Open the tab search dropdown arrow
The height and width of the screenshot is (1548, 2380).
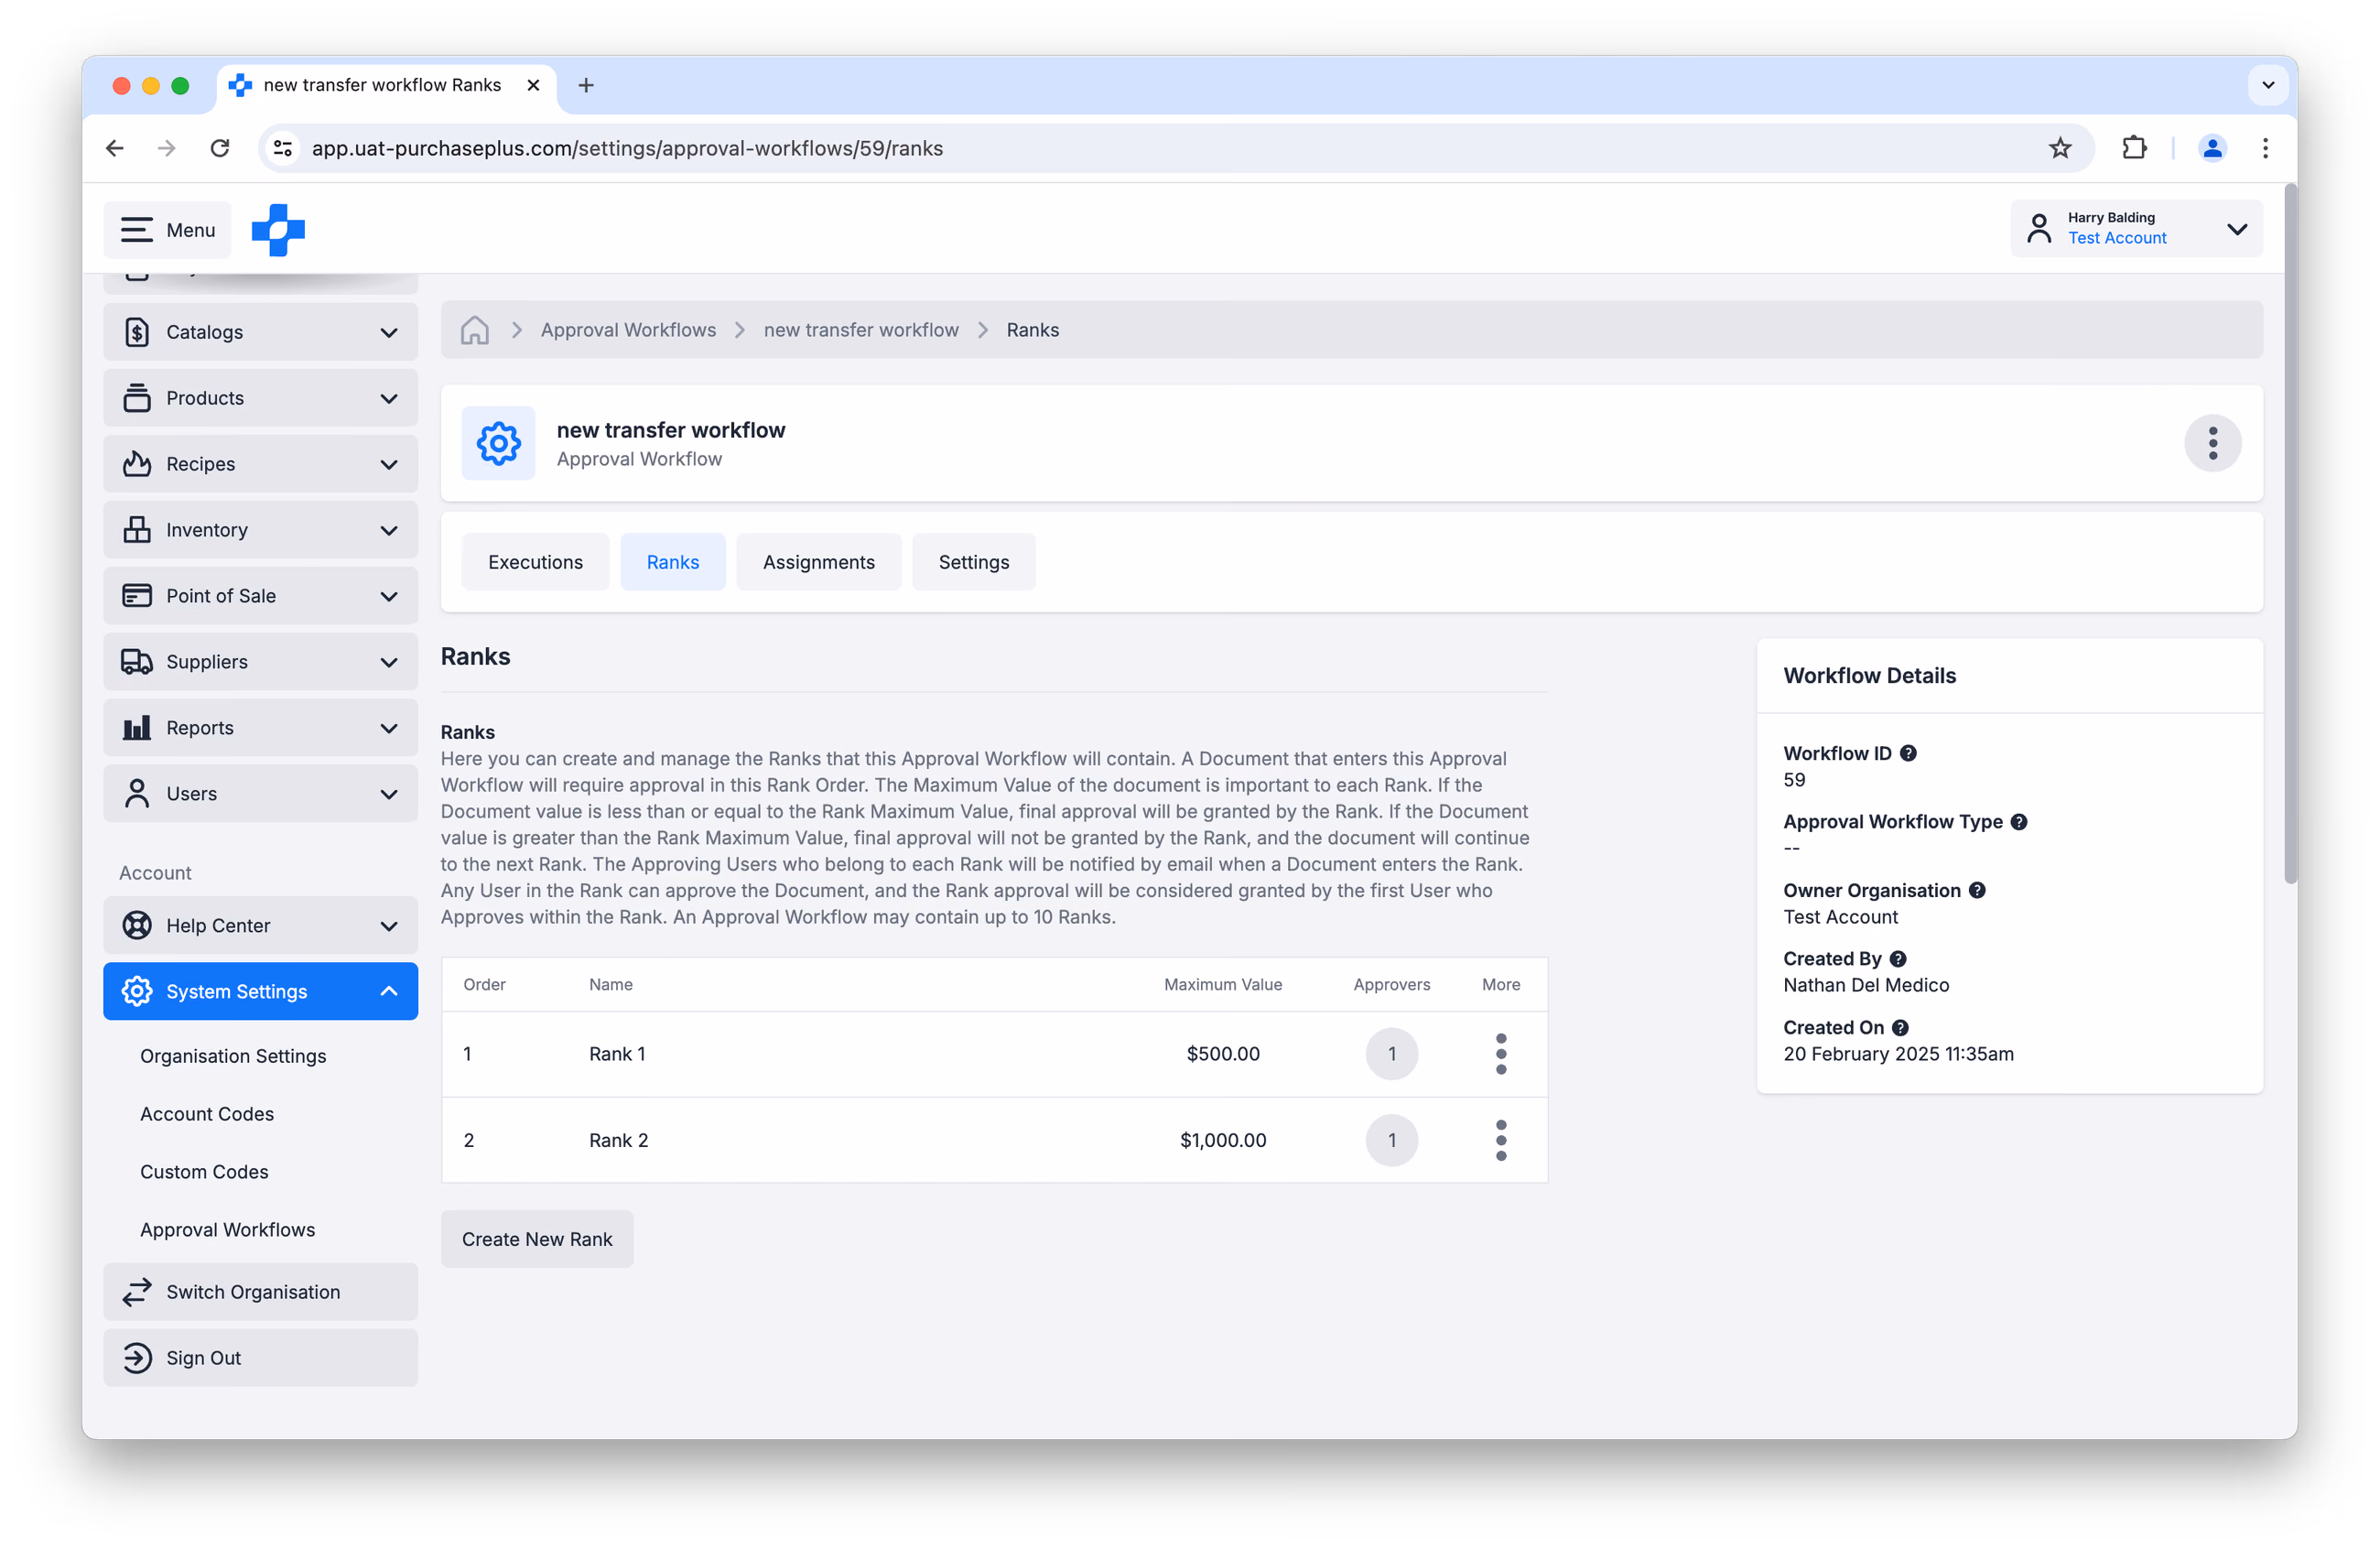(2268, 85)
